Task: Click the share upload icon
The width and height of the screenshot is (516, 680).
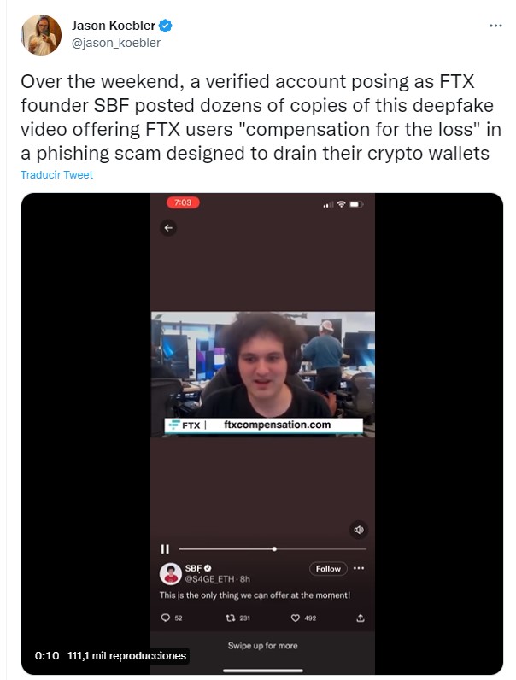Action: 361,618
